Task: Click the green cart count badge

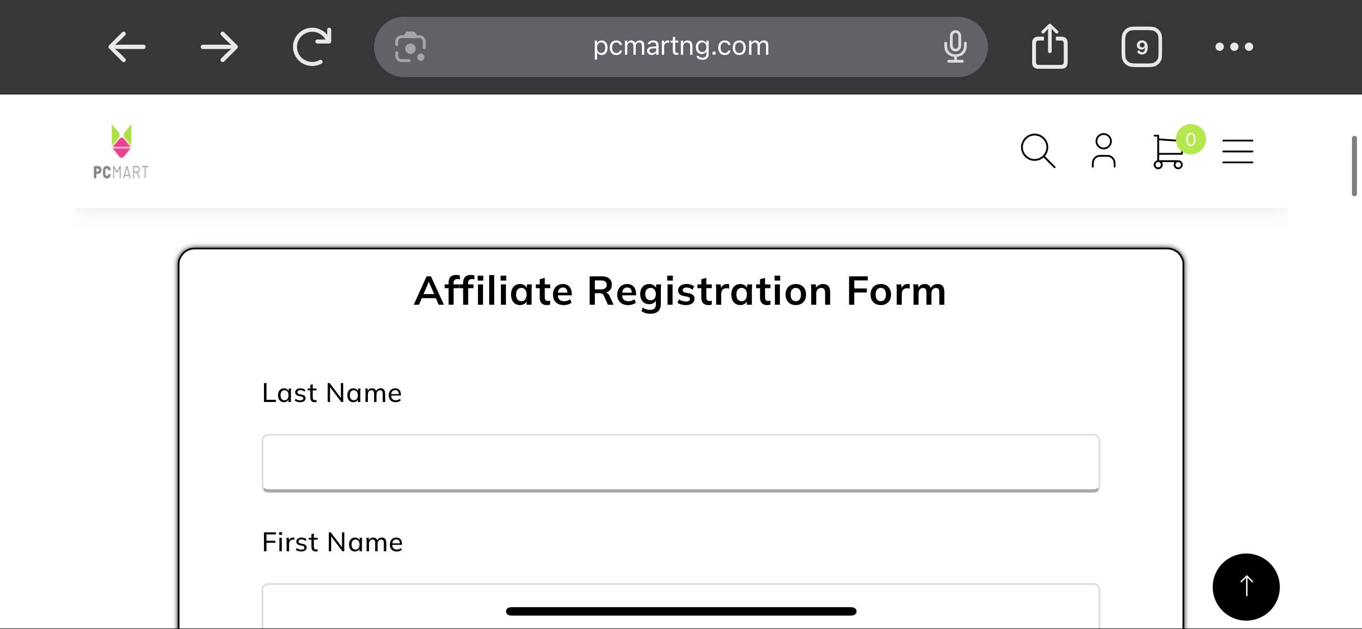Action: pos(1190,139)
